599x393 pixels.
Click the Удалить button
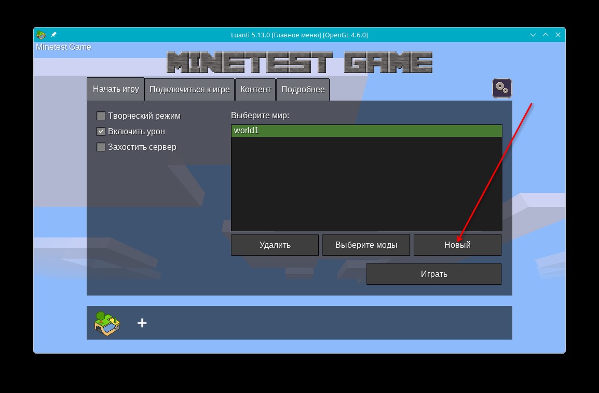(275, 245)
